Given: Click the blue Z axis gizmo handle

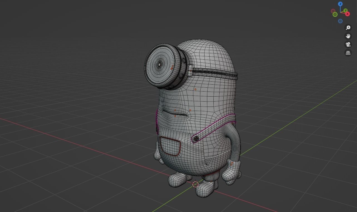Looking at the screenshot, I should coord(340,4).
